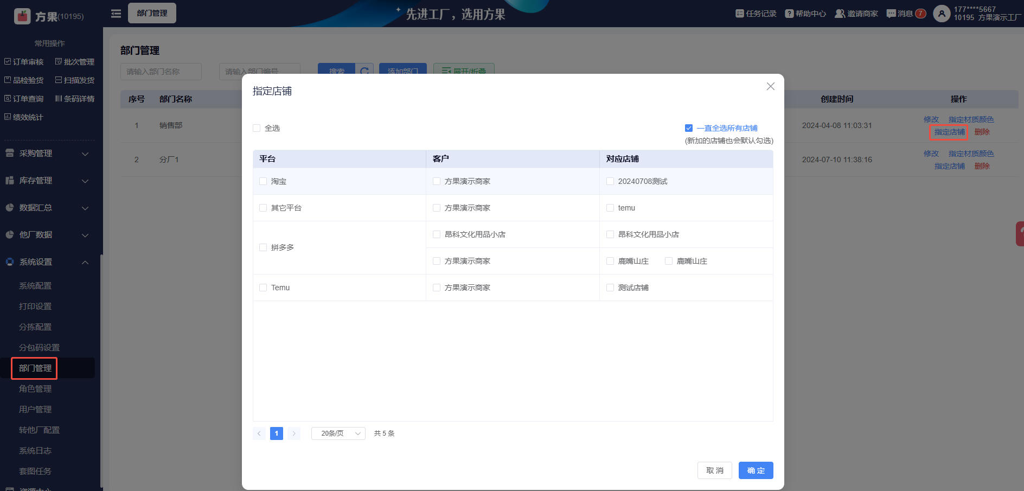Screen dimensions: 1024x491
Task: Tick the 其它平台 platform checkbox
Action: pos(263,208)
